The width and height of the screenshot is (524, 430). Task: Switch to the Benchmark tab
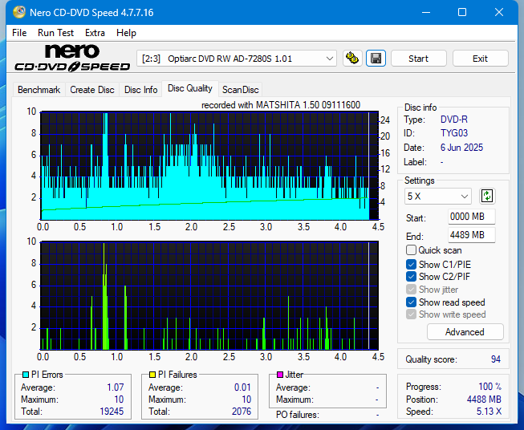pos(39,90)
